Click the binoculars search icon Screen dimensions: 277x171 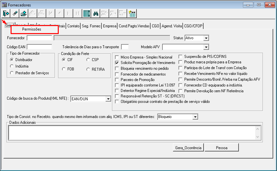96,14
